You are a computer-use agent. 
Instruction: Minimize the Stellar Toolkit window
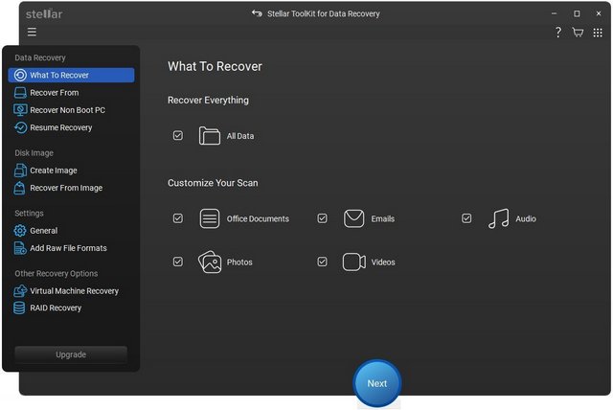[x=554, y=13]
